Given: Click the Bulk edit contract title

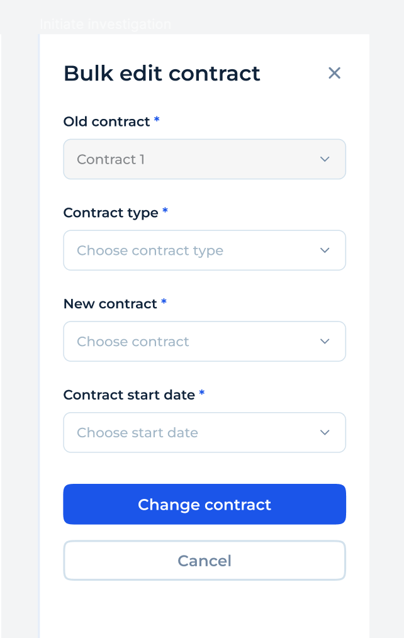Looking at the screenshot, I should (x=161, y=73).
